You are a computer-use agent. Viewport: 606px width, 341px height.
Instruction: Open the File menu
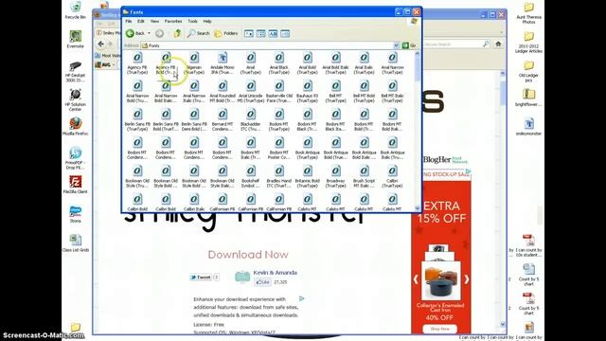[x=129, y=21]
